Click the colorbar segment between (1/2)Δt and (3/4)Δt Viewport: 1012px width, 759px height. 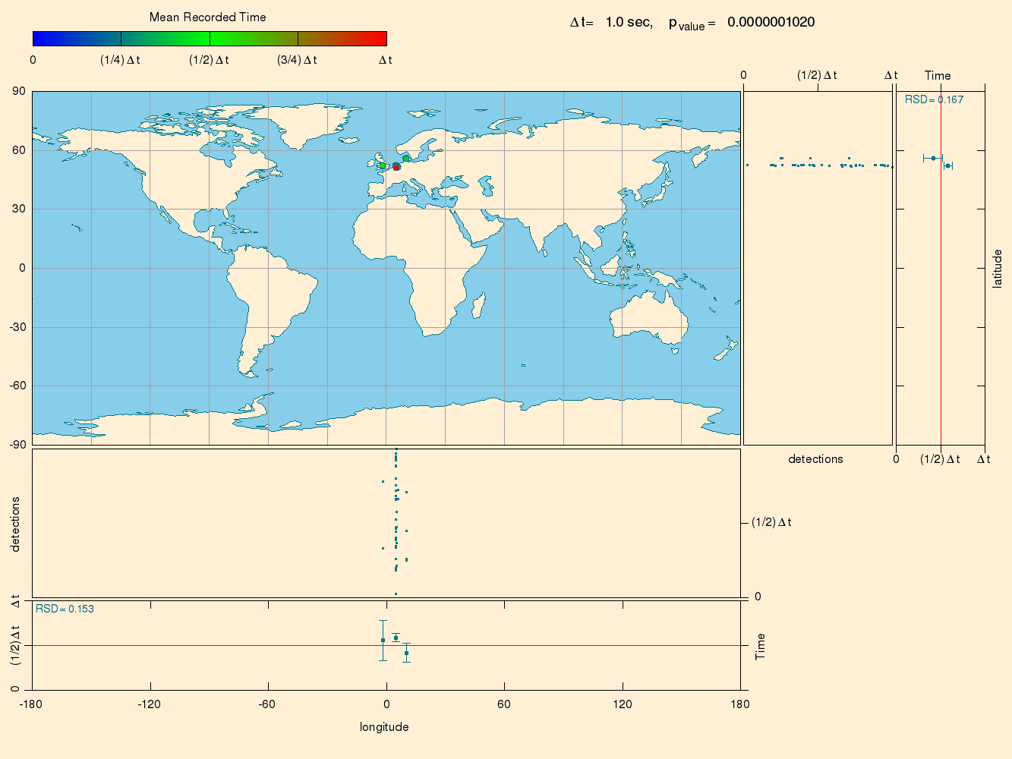point(254,39)
